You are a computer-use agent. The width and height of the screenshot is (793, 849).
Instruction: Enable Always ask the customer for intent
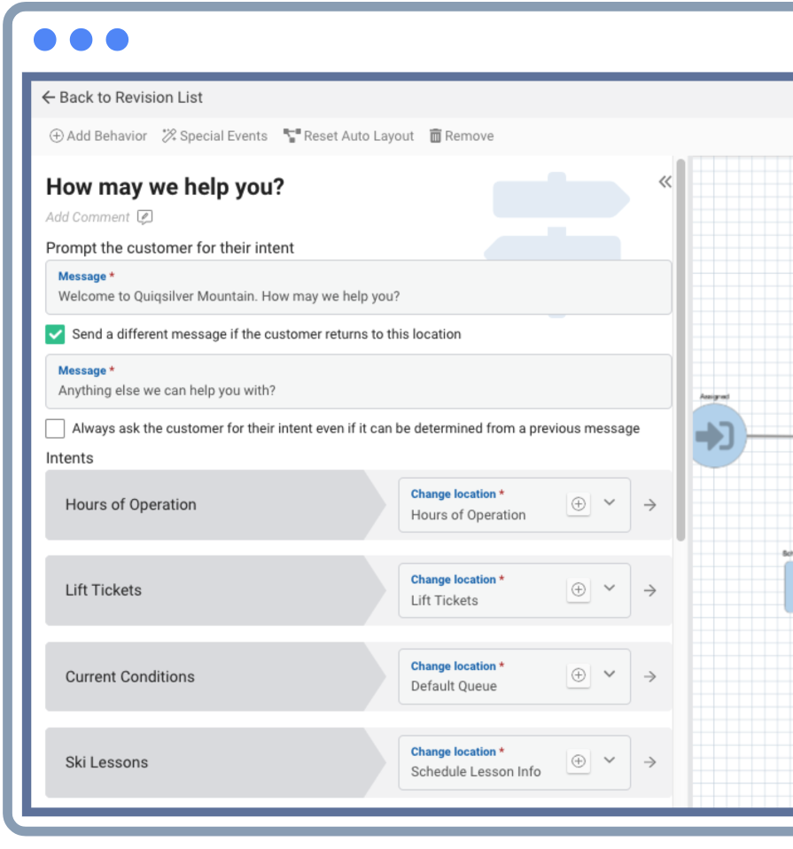pyautogui.click(x=56, y=428)
